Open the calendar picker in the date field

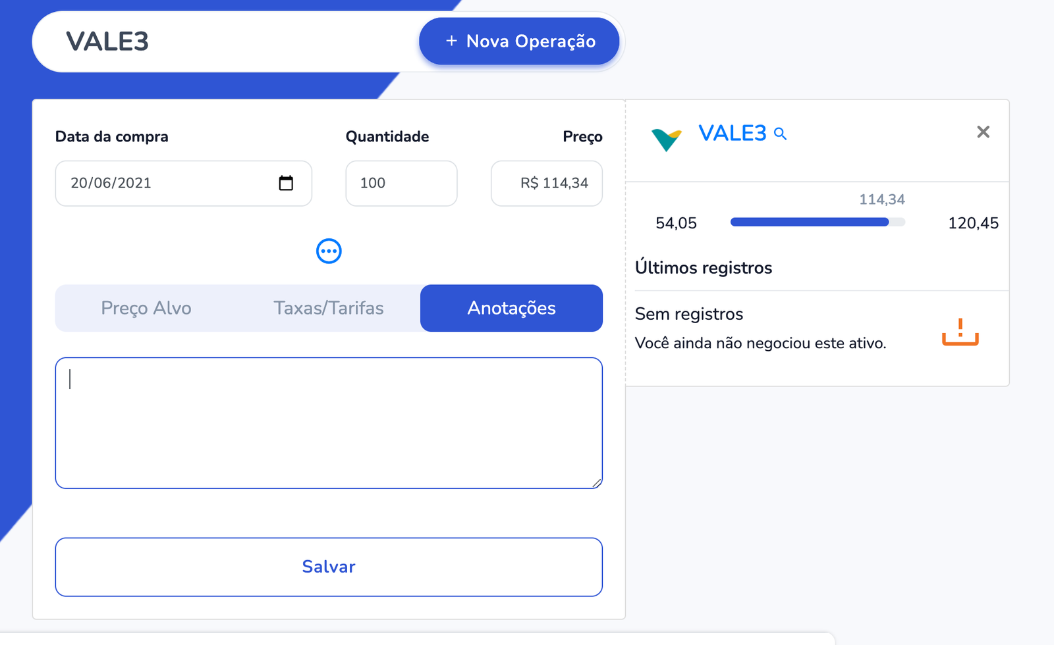coord(286,183)
